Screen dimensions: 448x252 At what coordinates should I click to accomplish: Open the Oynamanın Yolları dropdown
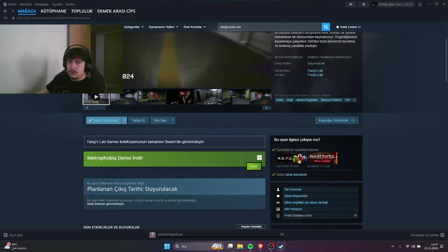(x=163, y=27)
